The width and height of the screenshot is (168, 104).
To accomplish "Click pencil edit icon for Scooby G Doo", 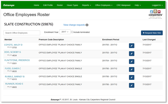I will point(131,54).
